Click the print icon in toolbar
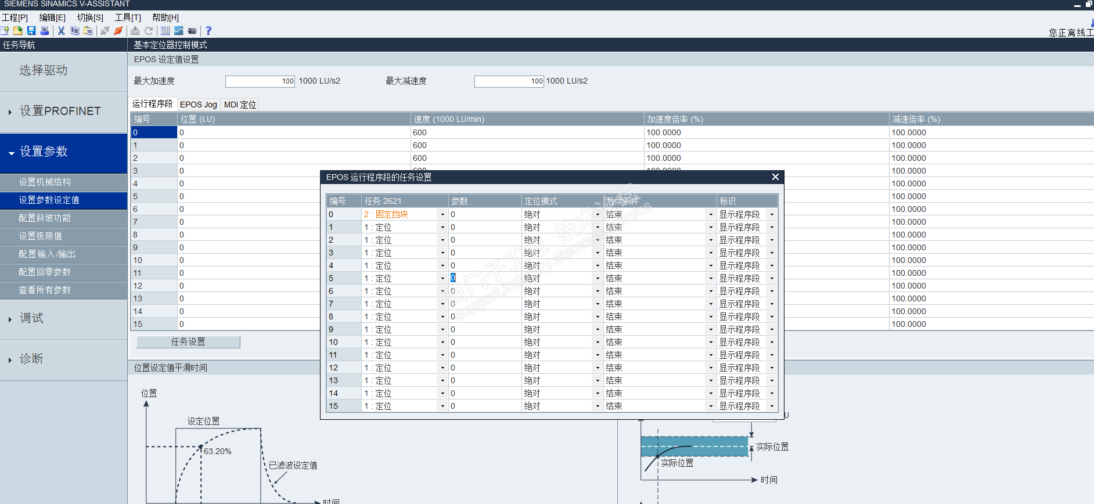Screen dimensions: 1094x504 pos(44,31)
